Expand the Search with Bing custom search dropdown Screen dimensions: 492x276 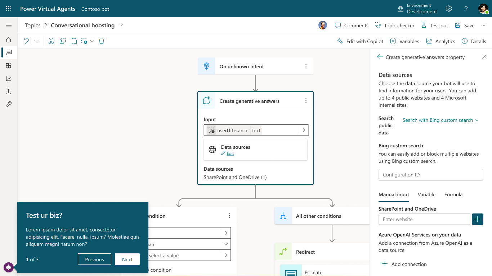pos(440,120)
